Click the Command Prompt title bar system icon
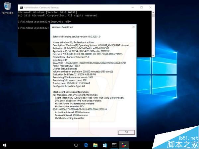This screenshot has width=199, height=149. [x=21, y=8]
